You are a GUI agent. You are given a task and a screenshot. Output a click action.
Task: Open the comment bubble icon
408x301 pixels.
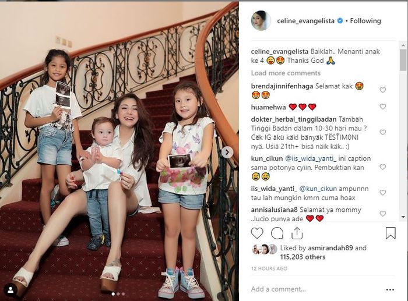coord(277,233)
